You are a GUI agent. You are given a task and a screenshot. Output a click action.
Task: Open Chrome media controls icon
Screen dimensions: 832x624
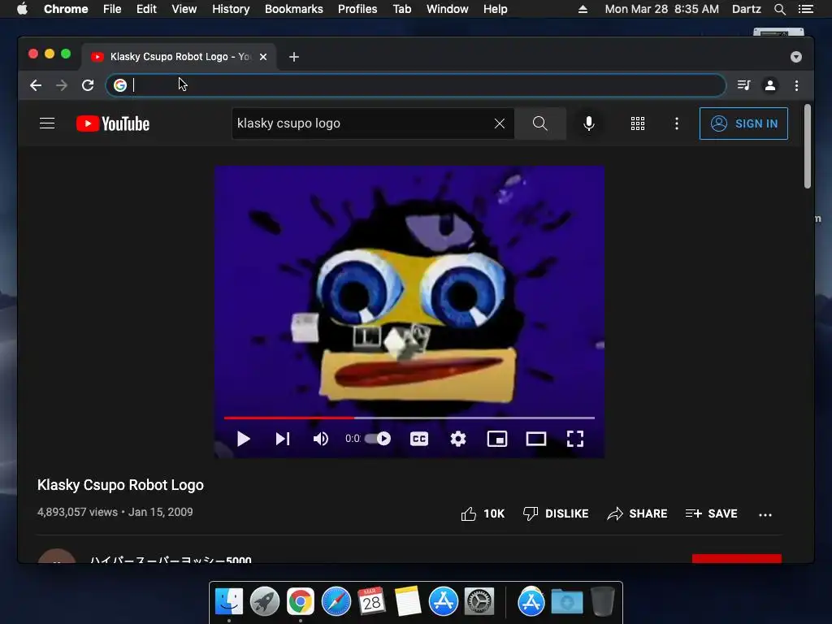pyautogui.click(x=744, y=85)
